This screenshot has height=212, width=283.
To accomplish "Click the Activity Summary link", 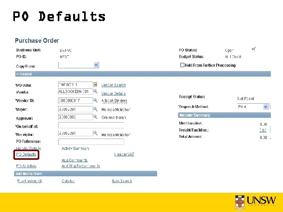I will [x=75, y=148].
